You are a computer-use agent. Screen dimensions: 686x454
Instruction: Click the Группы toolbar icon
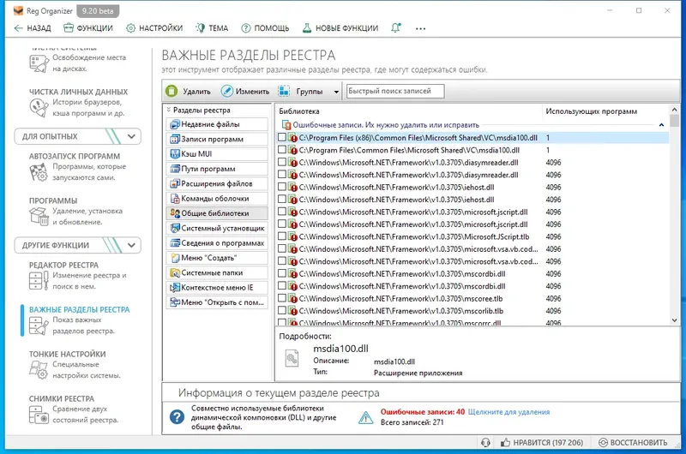284,91
